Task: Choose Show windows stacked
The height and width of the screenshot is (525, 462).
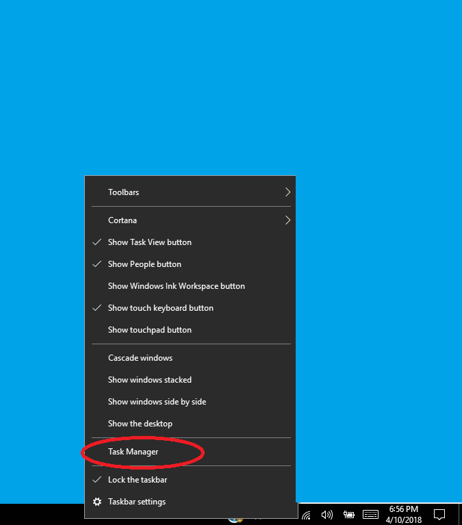Action: coord(190,380)
